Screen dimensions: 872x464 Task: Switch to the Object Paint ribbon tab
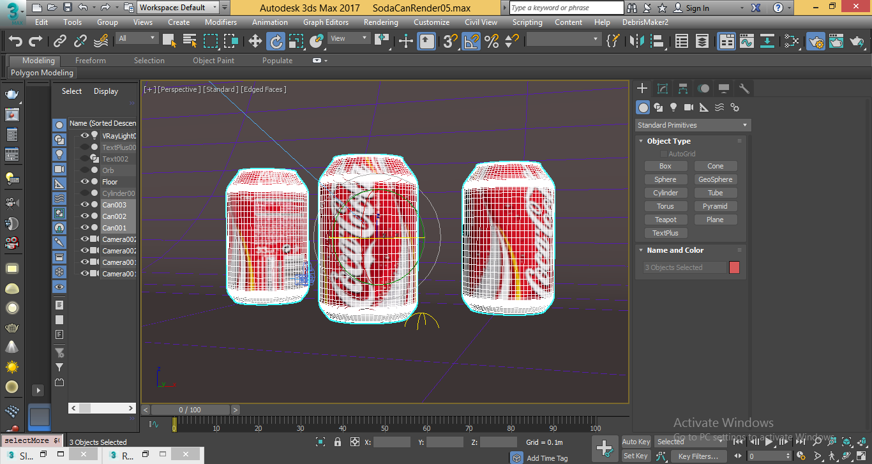tap(214, 61)
